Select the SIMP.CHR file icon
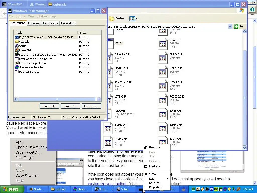Screen dimensions: 257x193 [163, 128]
